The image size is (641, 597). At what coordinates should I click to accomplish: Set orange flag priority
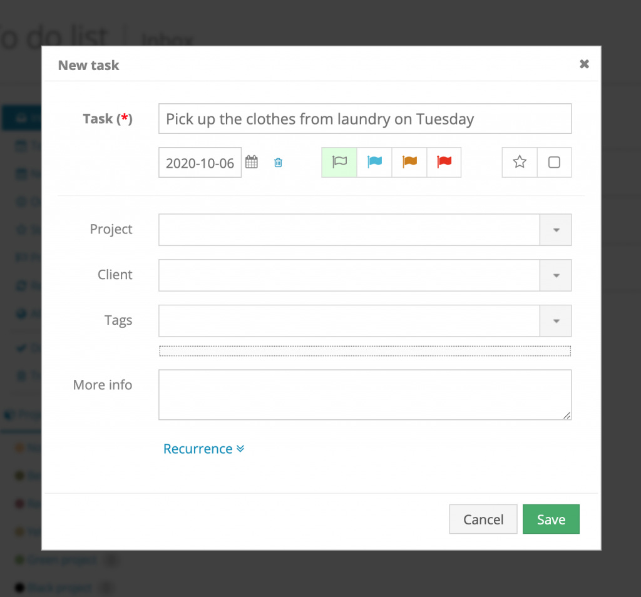[409, 162]
